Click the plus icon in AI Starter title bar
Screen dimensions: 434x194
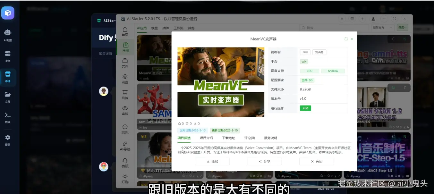[x=362, y=19]
